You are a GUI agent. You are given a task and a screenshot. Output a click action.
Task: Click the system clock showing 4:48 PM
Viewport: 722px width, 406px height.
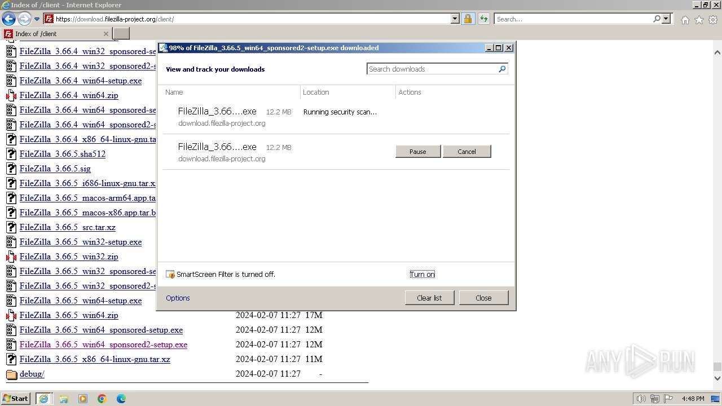693,399
